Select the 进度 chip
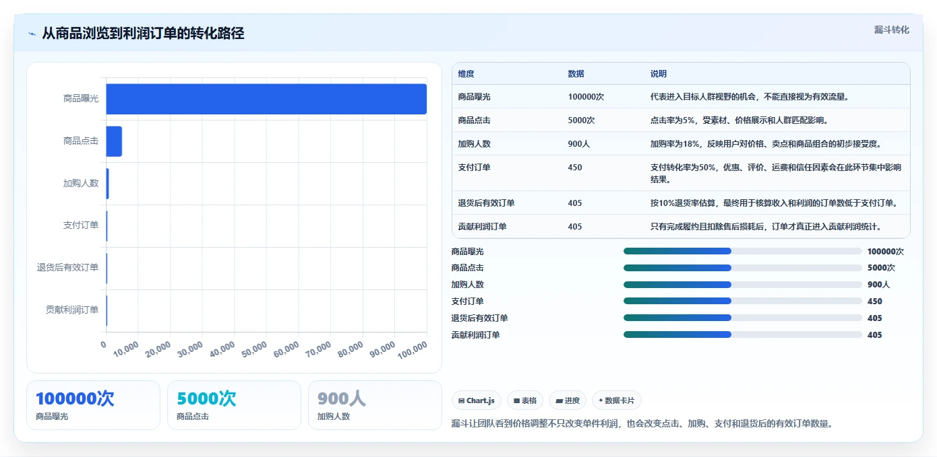Image resolution: width=937 pixels, height=457 pixels. [568, 400]
